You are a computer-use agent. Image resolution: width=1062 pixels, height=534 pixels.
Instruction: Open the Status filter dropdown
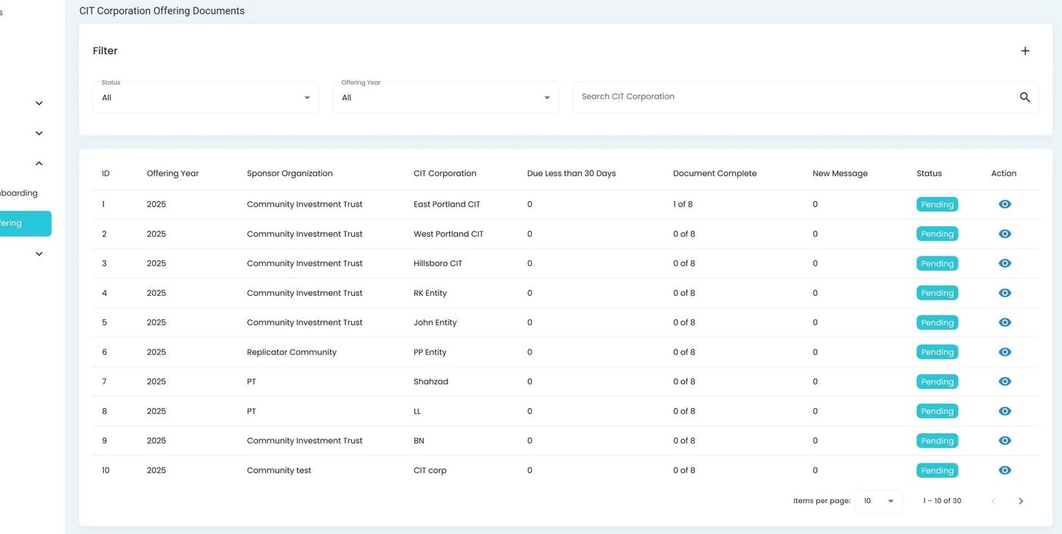coord(206,97)
